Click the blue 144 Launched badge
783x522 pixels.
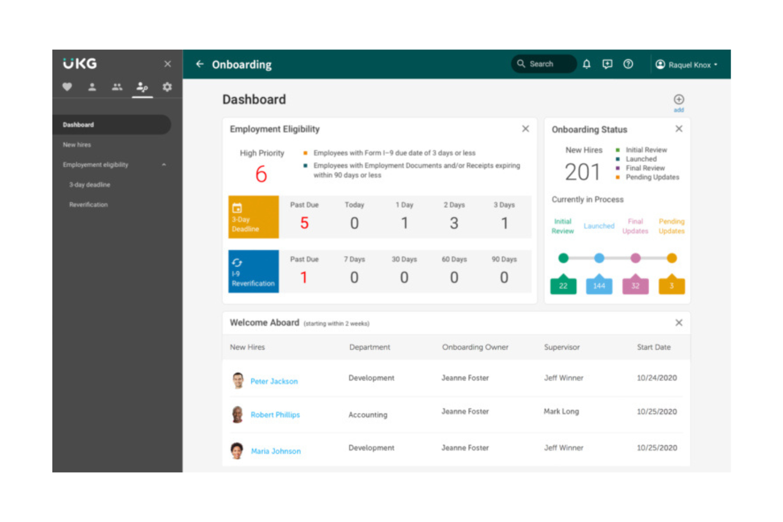599,285
